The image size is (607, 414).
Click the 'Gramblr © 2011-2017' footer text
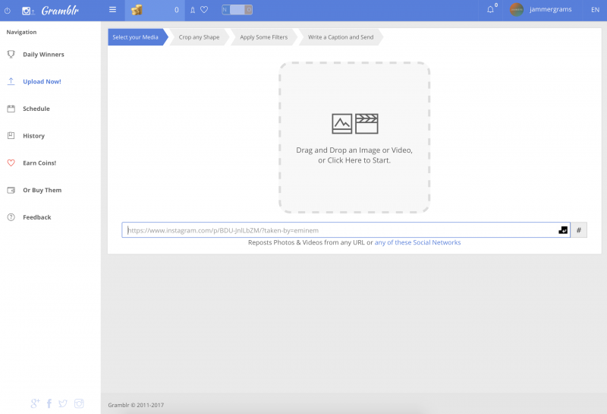tap(136, 405)
